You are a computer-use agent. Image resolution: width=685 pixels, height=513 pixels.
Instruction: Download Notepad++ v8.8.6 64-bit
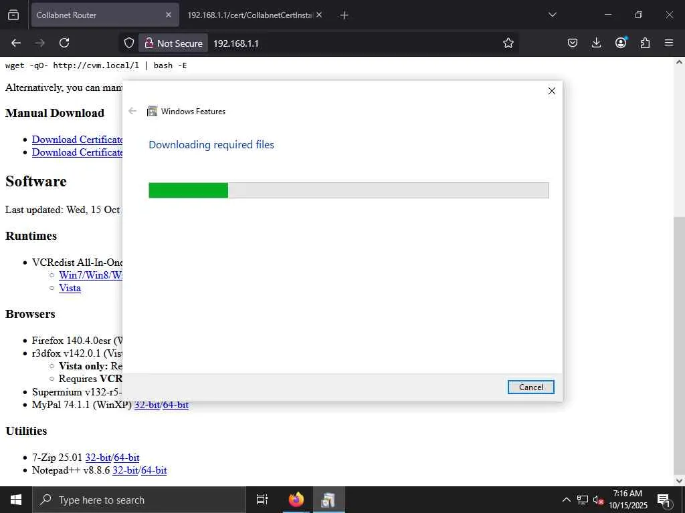click(155, 470)
